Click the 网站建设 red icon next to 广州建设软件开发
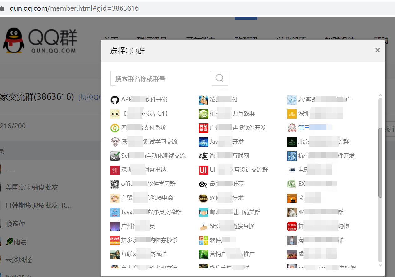Screen dimensions: 395x277 pos(203,128)
